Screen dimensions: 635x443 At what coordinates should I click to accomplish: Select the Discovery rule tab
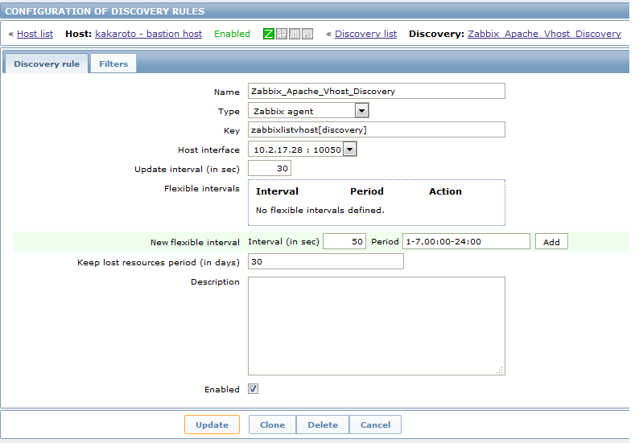pos(47,64)
